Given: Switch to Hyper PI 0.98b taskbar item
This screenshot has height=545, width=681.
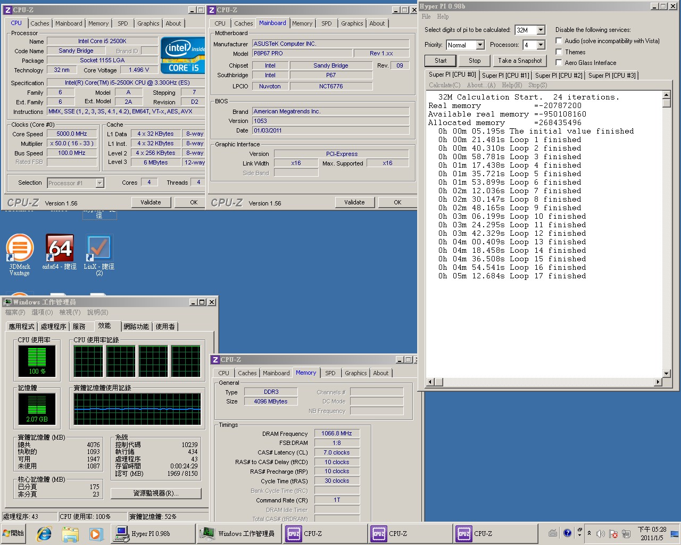Looking at the screenshot, I should point(153,533).
